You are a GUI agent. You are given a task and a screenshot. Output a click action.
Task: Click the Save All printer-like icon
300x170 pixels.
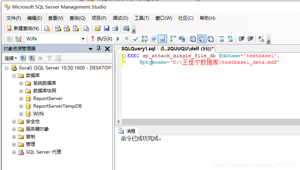(115, 28)
